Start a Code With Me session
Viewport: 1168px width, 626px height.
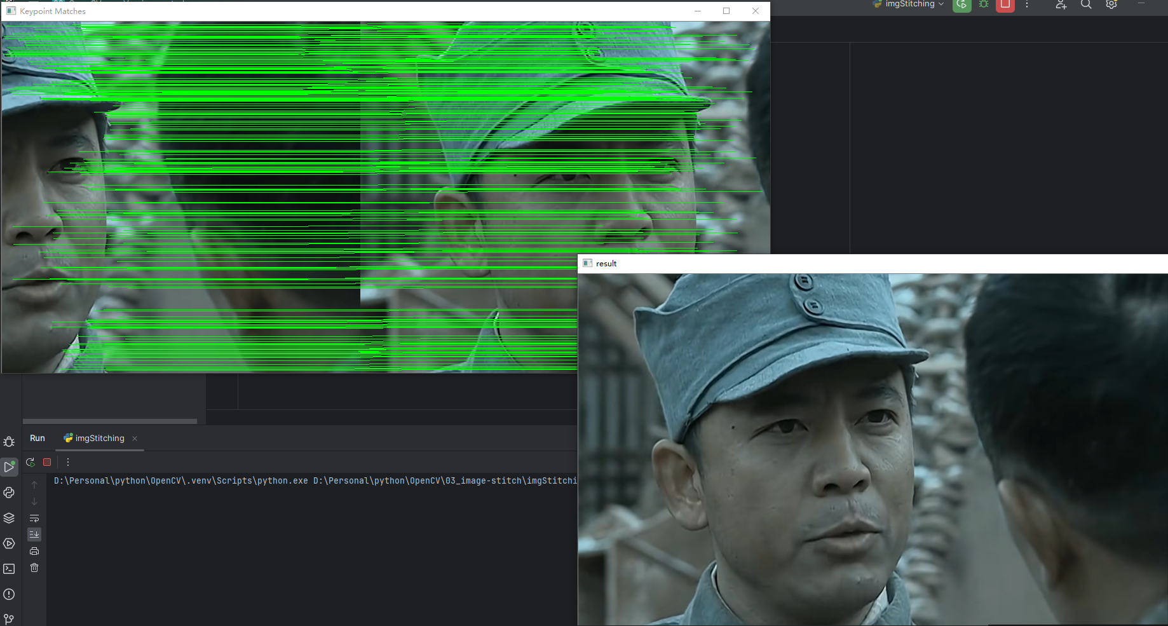[x=1061, y=5]
